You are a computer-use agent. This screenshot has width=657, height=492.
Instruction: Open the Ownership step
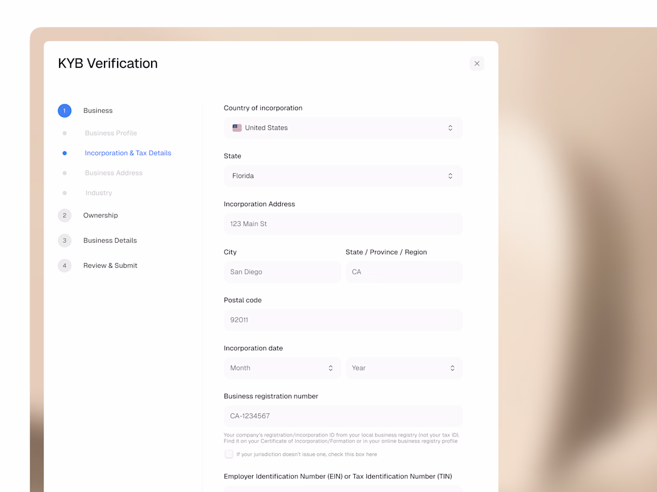click(x=100, y=215)
